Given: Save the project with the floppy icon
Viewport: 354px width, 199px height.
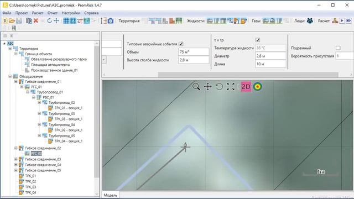Looking at the screenshot, I should click(19, 21).
